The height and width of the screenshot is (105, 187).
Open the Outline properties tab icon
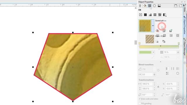[140, 6]
